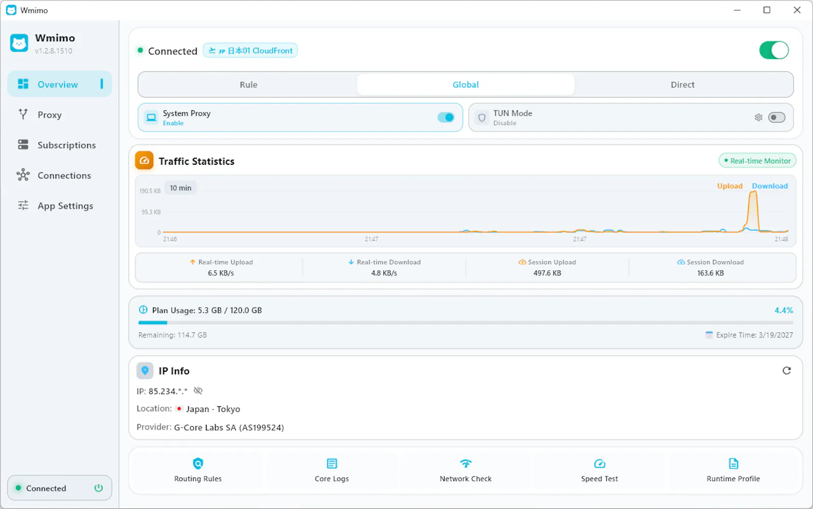The width and height of the screenshot is (813, 509).
Task: Disable the System Proxy toggle
Action: [446, 117]
